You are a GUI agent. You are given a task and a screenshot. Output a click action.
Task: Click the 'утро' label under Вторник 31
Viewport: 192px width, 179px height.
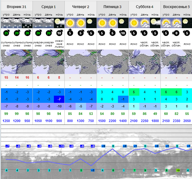pos(6,15)
